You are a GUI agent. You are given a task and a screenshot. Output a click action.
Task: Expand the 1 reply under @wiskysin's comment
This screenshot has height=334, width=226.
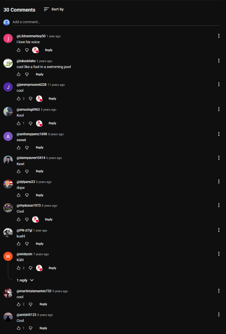tap(25, 280)
